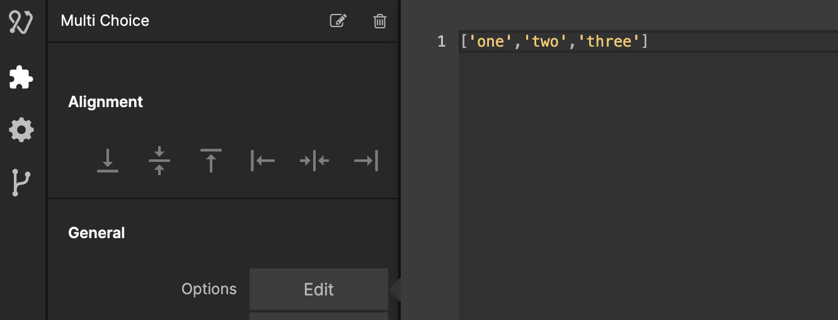Click the General section header
Image resolution: width=838 pixels, height=320 pixels.
96,233
